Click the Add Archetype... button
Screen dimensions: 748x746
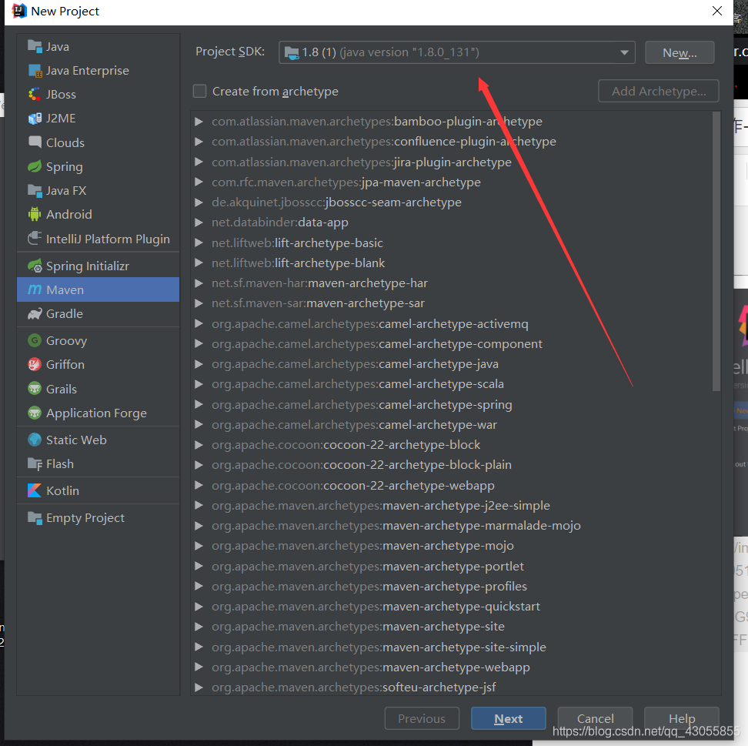pos(658,91)
